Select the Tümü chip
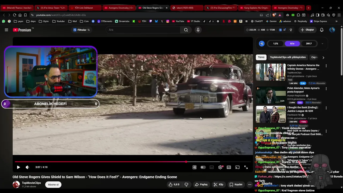 (261, 57)
